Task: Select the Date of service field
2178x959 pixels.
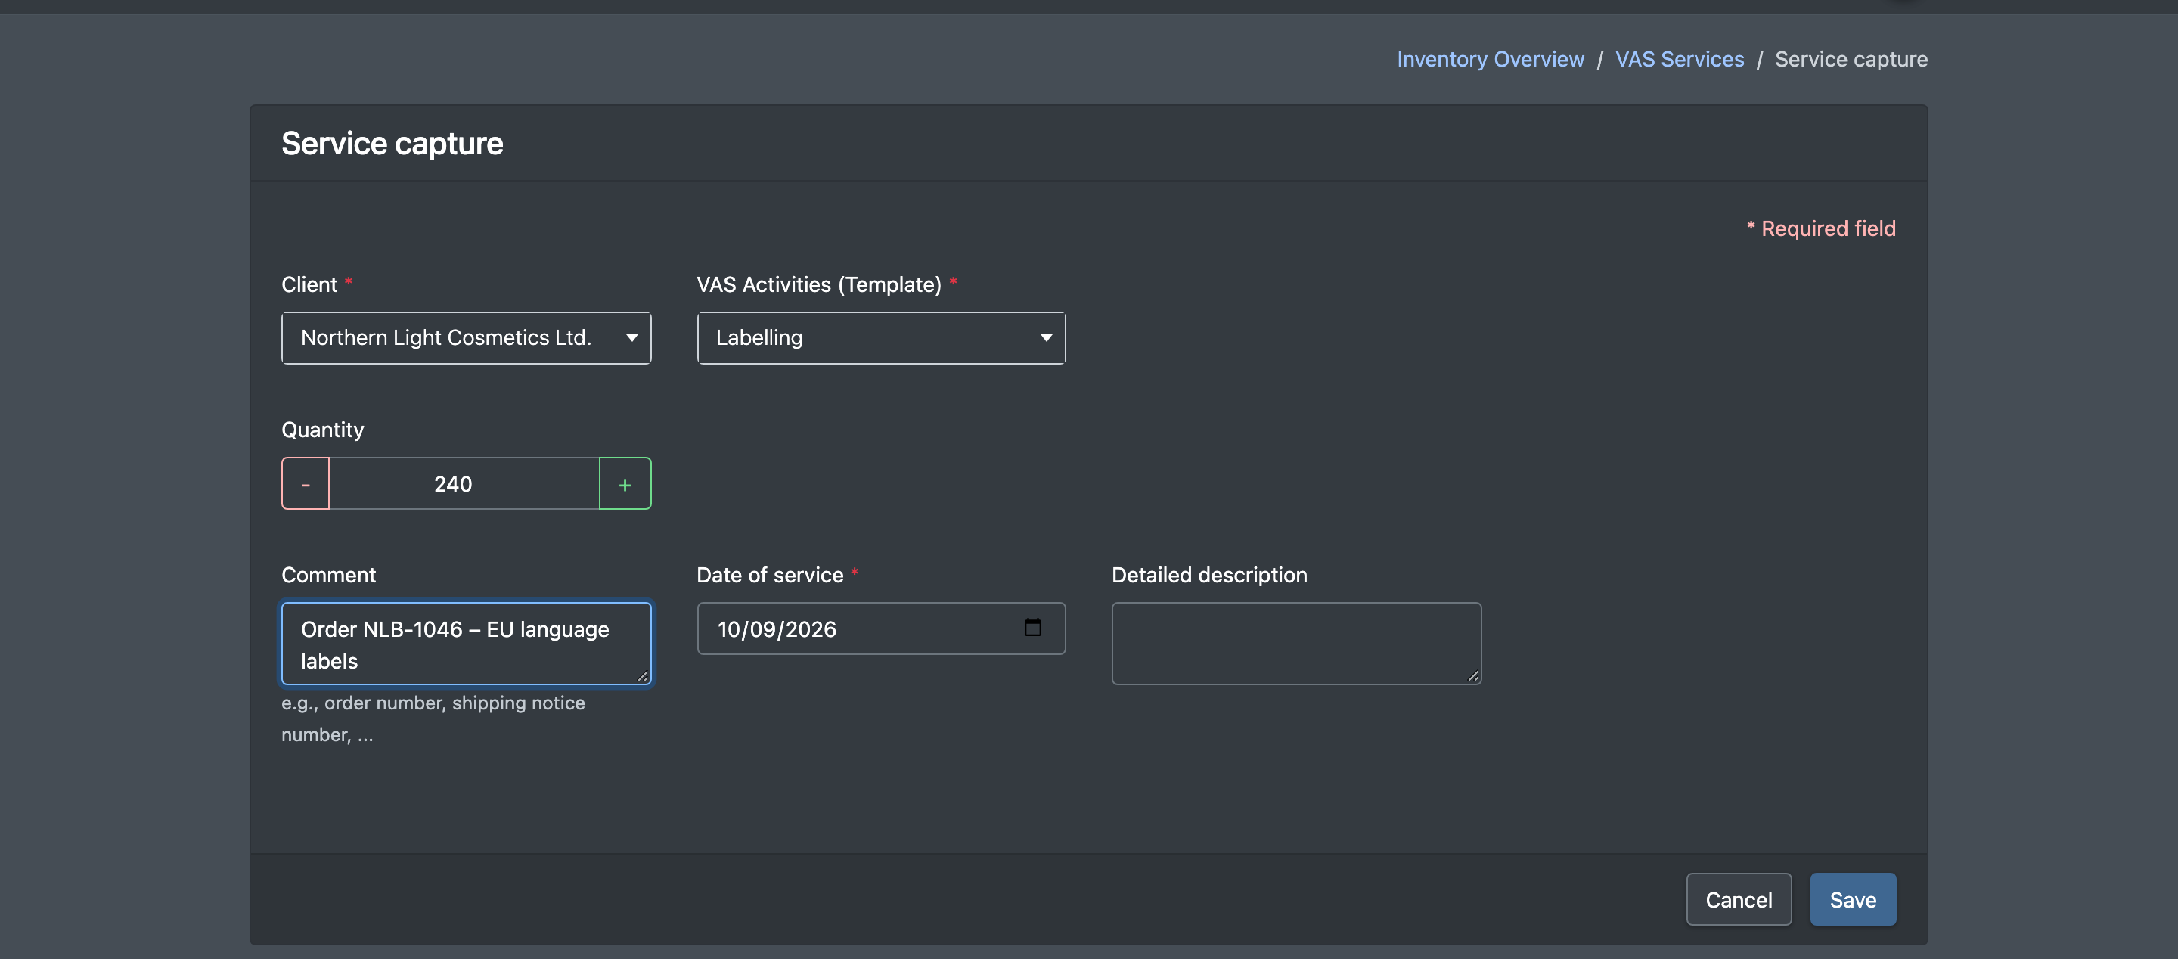Action: [x=881, y=628]
